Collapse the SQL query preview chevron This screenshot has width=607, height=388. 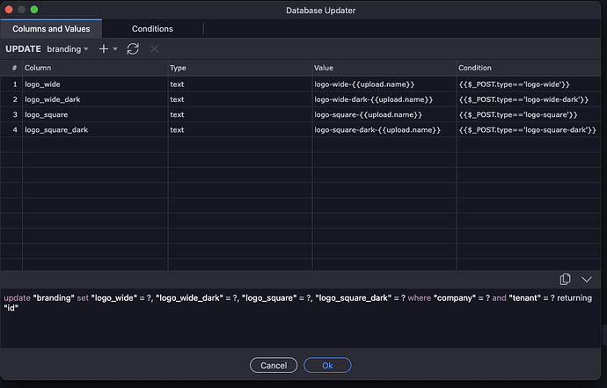click(x=587, y=280)
